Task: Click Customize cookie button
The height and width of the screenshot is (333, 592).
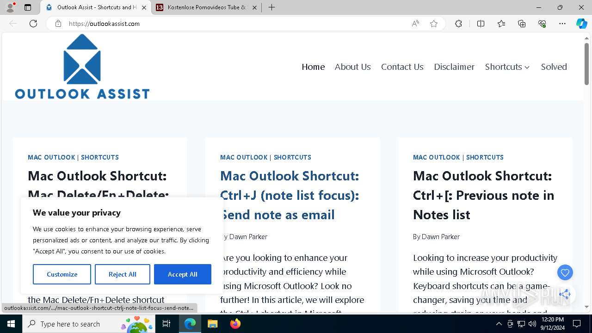Action: pyautogui.click(x=62, y=274)
